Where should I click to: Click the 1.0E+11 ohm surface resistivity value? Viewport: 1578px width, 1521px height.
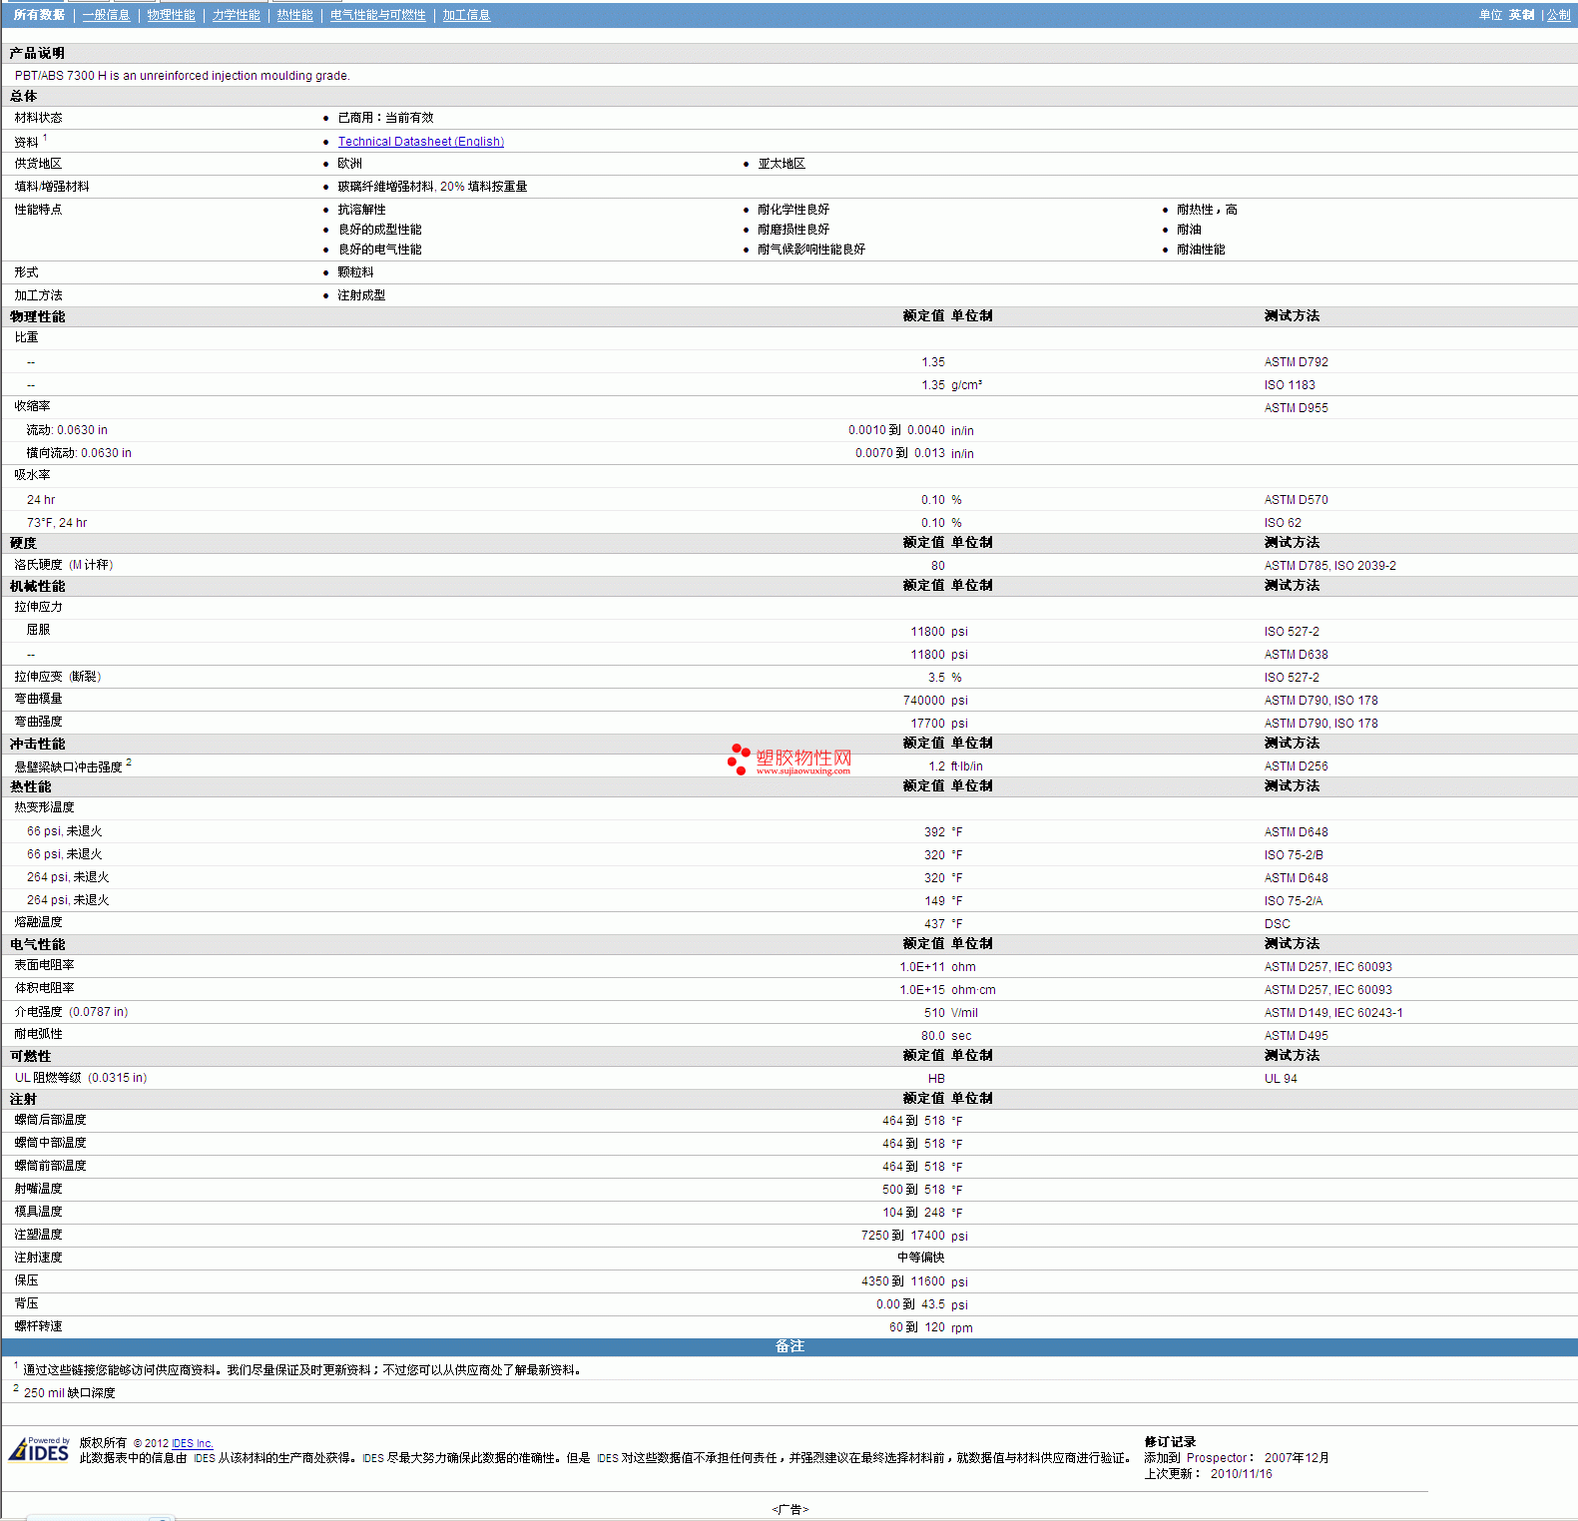click(938, 967)
